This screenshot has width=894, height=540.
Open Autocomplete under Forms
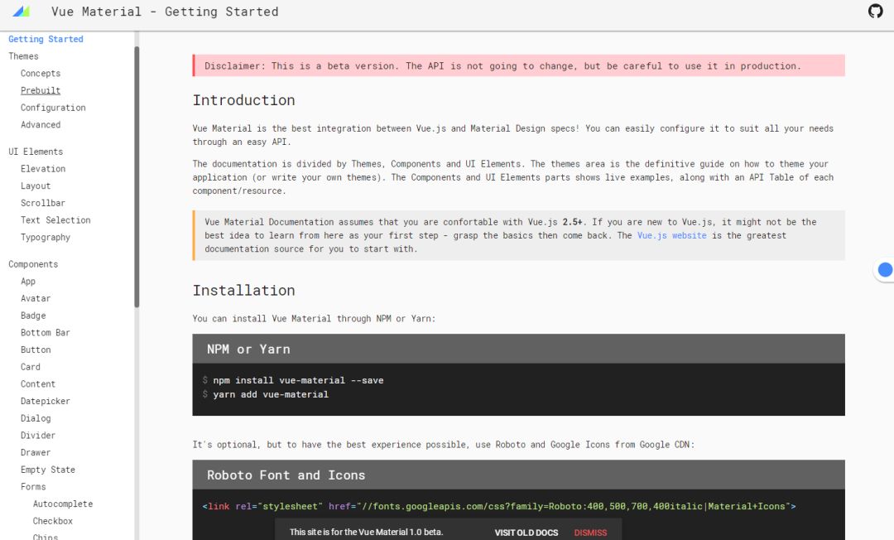click(63, 504)
